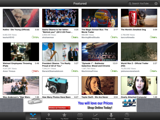Click 'You will love our Prices' ad text

(x=95, y=103)
